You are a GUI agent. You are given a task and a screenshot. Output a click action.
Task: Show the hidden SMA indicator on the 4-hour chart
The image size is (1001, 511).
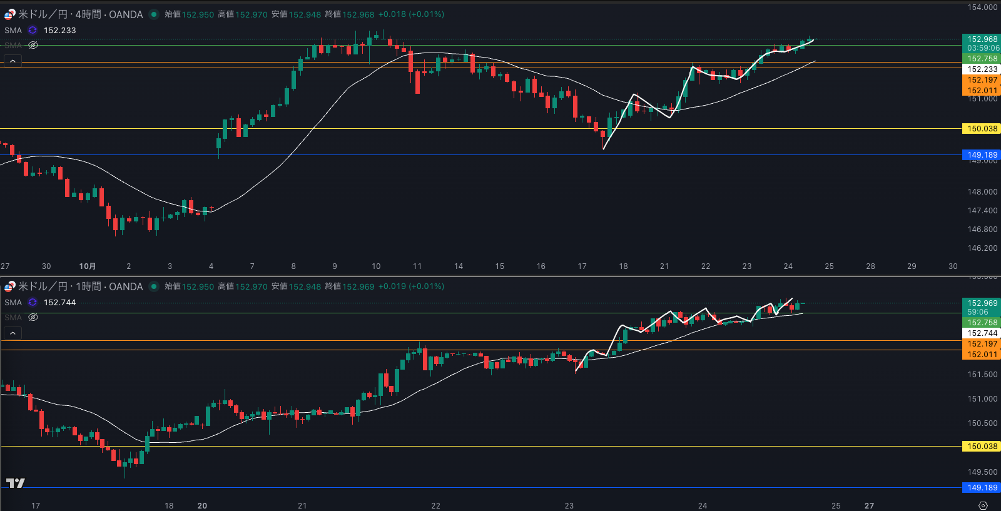coord(33,45)
